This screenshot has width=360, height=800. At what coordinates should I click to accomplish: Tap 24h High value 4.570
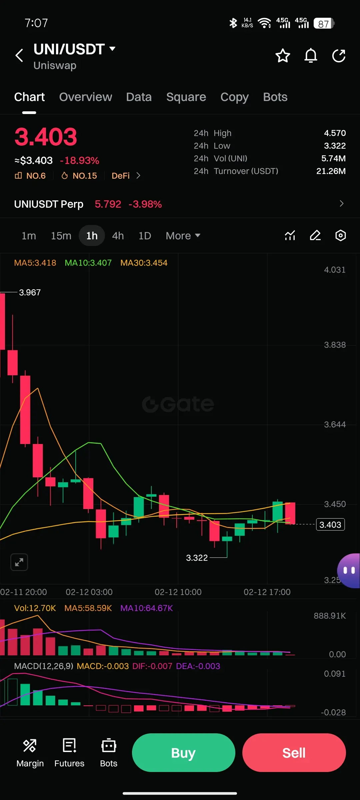[x=335, y=133]
